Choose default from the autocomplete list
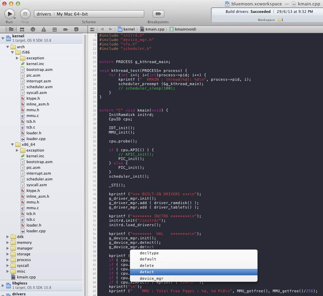Viewport: 323px width, 296px height. 194,259
